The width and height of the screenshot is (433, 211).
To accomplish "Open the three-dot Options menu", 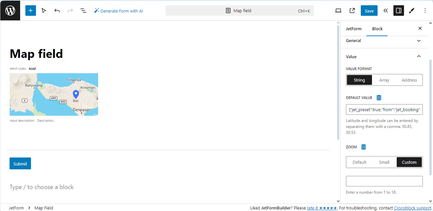I will (x=425, y=10).
